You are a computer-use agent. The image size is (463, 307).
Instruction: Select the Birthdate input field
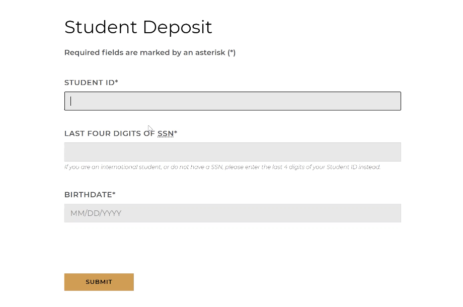(233, 213)
